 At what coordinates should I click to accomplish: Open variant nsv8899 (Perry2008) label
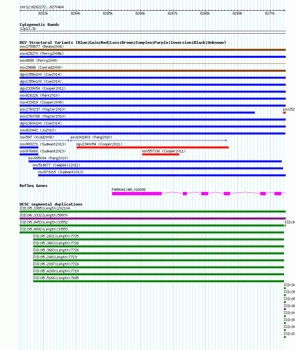tap(39, 60)
